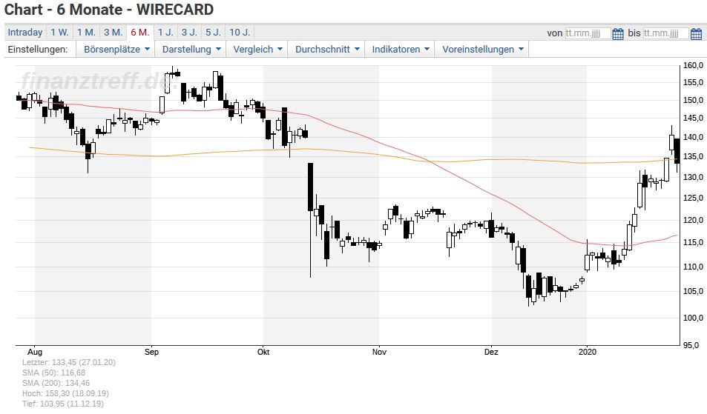
Task: Open the Vergleich dropdown menu
Action: click(x=257, y=50)
